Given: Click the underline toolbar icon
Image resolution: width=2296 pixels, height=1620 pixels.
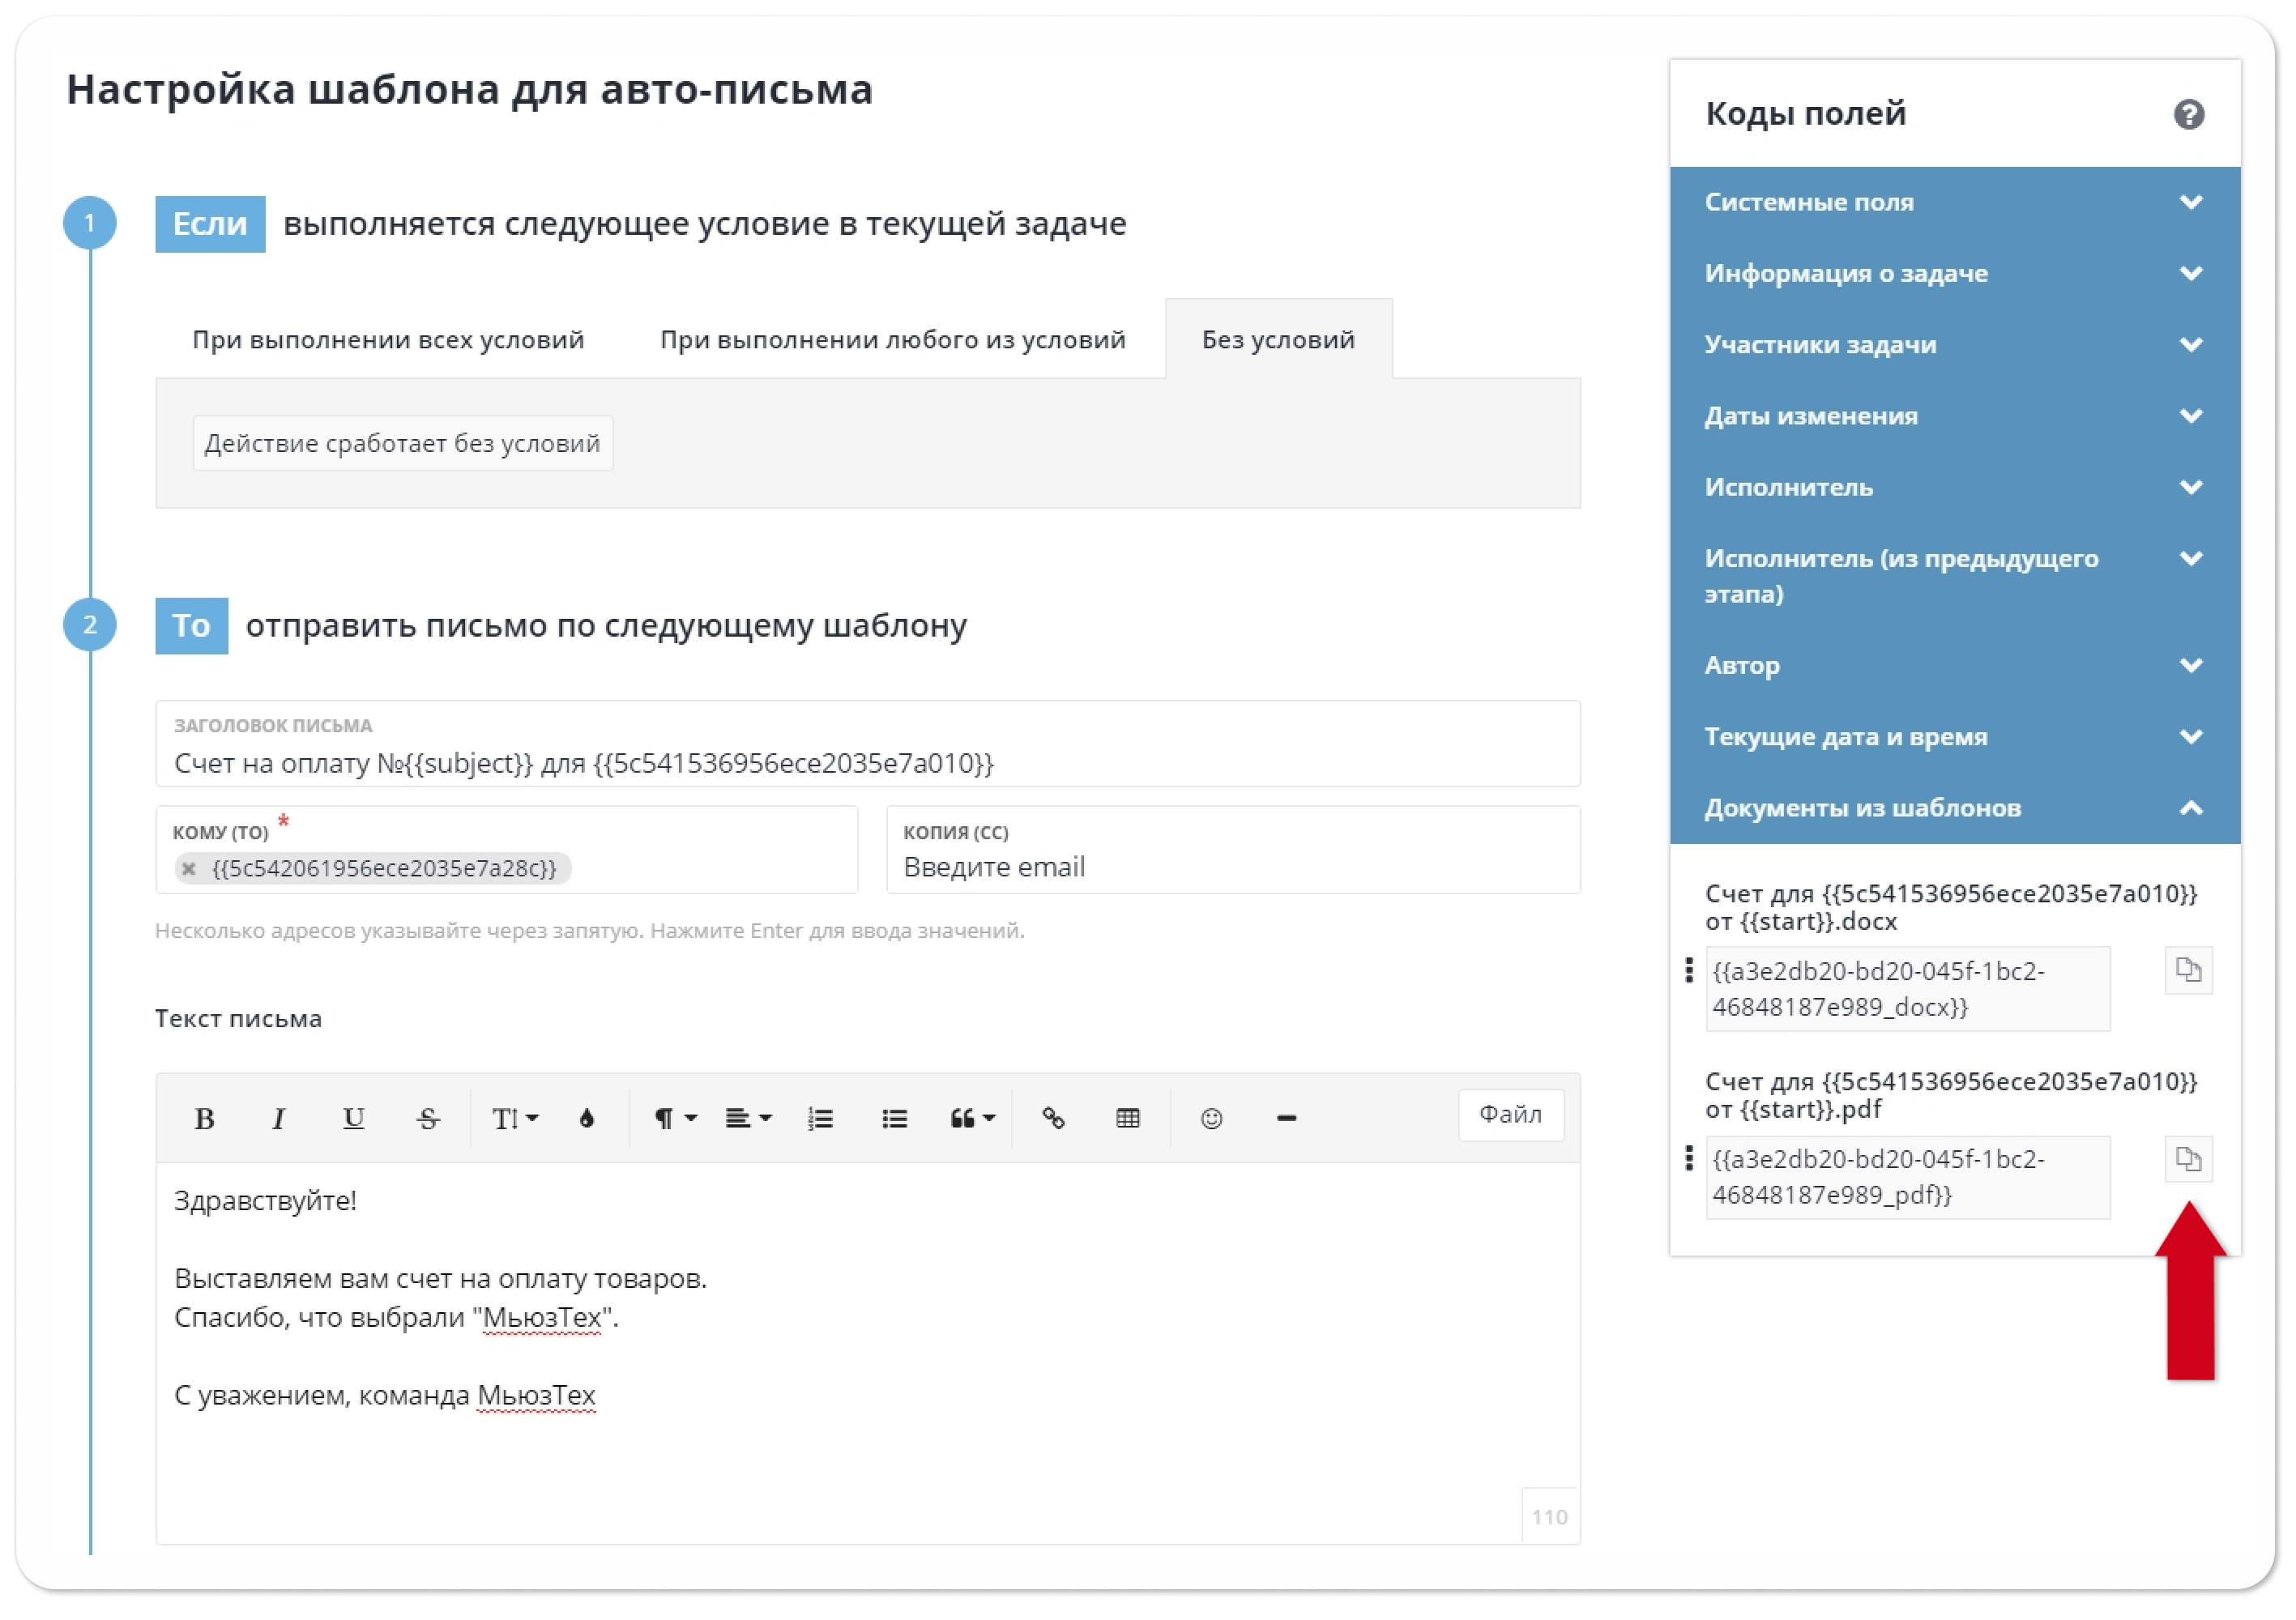Looking at the screenshot, I should point(353,1118).
